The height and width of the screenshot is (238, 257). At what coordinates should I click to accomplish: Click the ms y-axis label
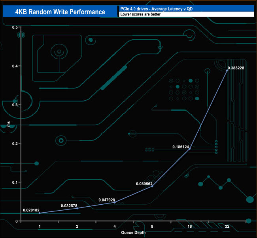[x=9, y=124]
